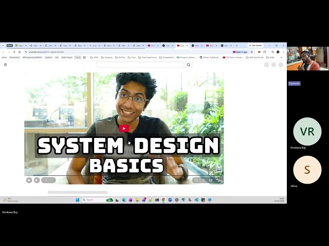Open the Windows Start menu
This screenshot has width=329, height=246.
tap(77, 200)
